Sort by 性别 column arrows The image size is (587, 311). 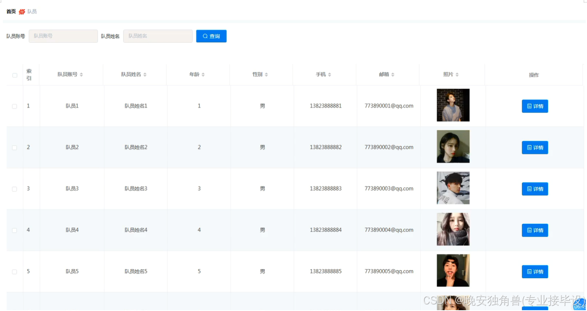click(x=266, y=75)
